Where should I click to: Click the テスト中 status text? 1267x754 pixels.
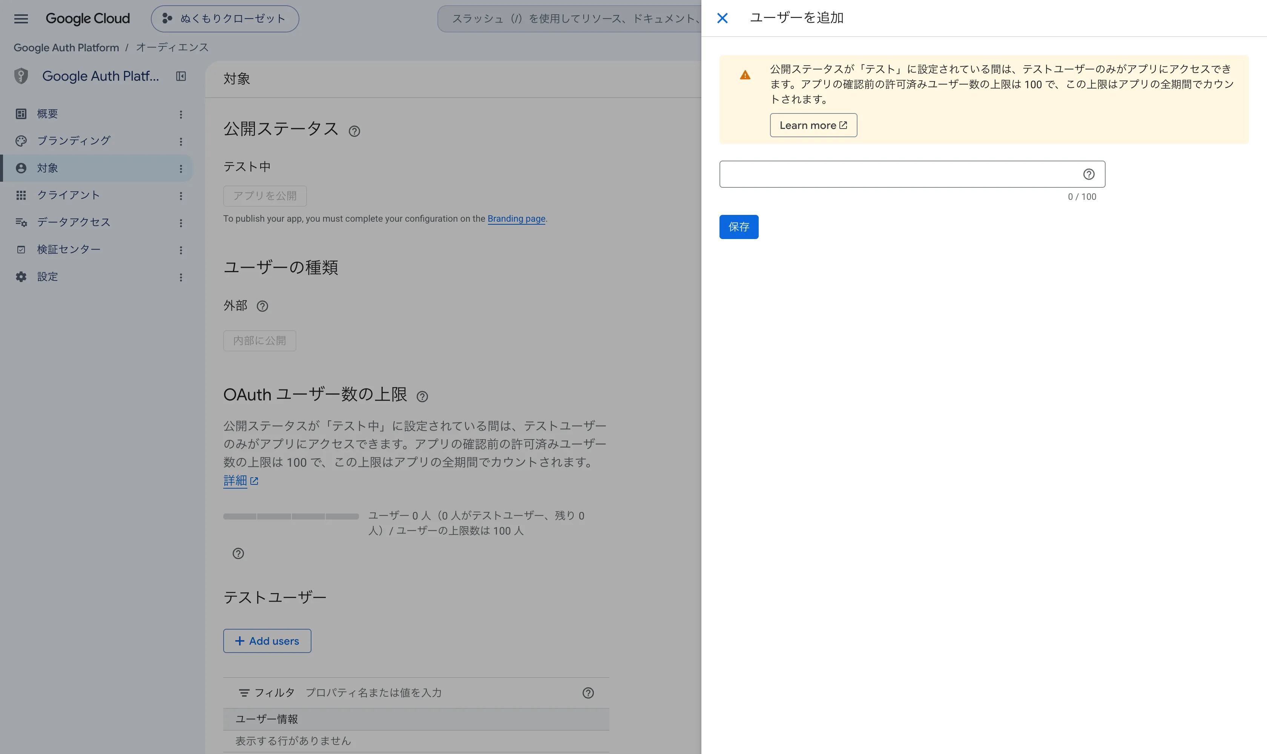(x=247, y=167)
